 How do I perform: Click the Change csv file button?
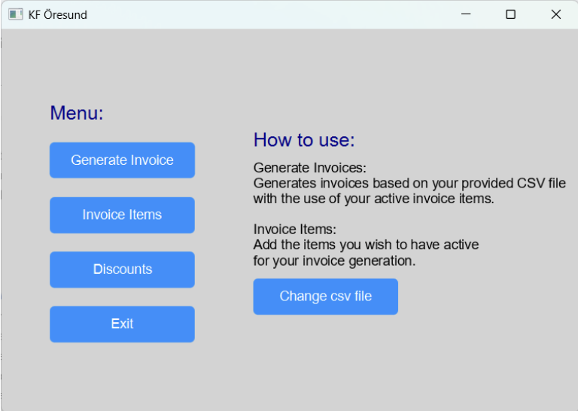click(x=325, y=297)
